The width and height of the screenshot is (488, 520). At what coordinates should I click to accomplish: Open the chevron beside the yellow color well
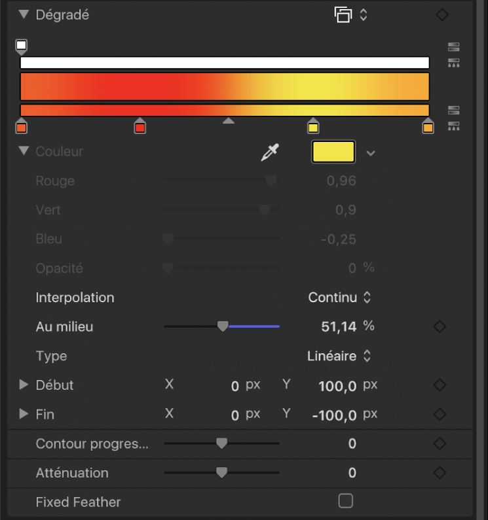[371, 153]
